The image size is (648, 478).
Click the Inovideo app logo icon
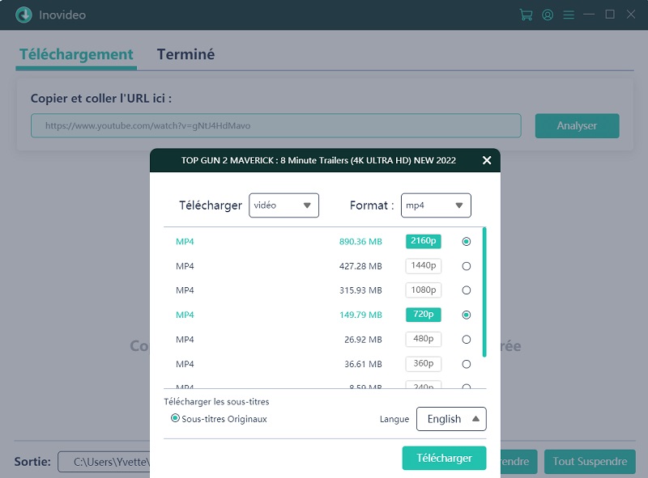[x=23, y=15]
